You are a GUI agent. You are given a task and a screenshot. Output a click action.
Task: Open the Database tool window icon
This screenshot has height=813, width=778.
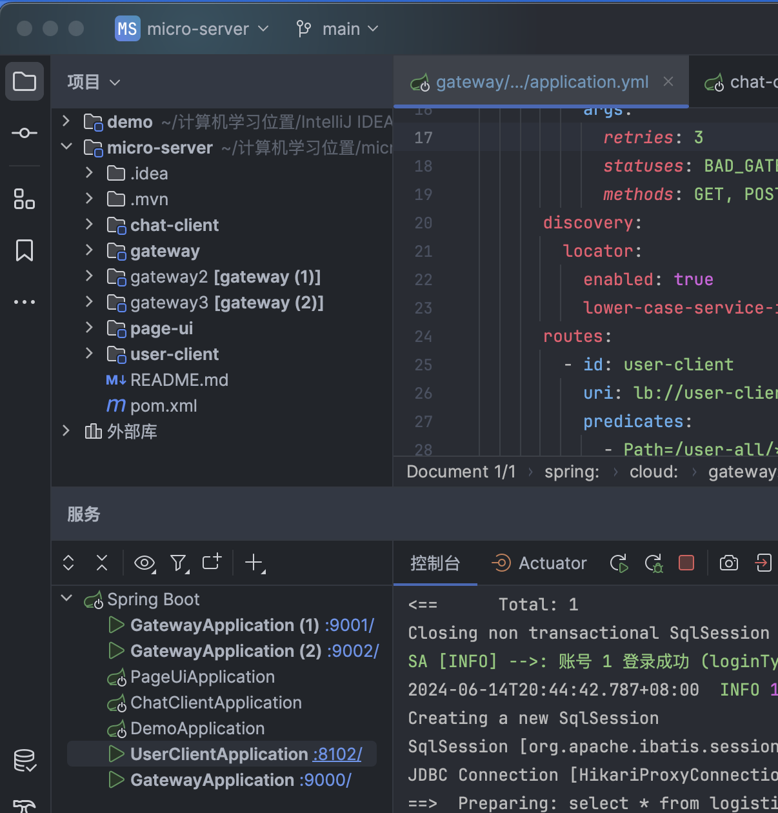point(25,761)
